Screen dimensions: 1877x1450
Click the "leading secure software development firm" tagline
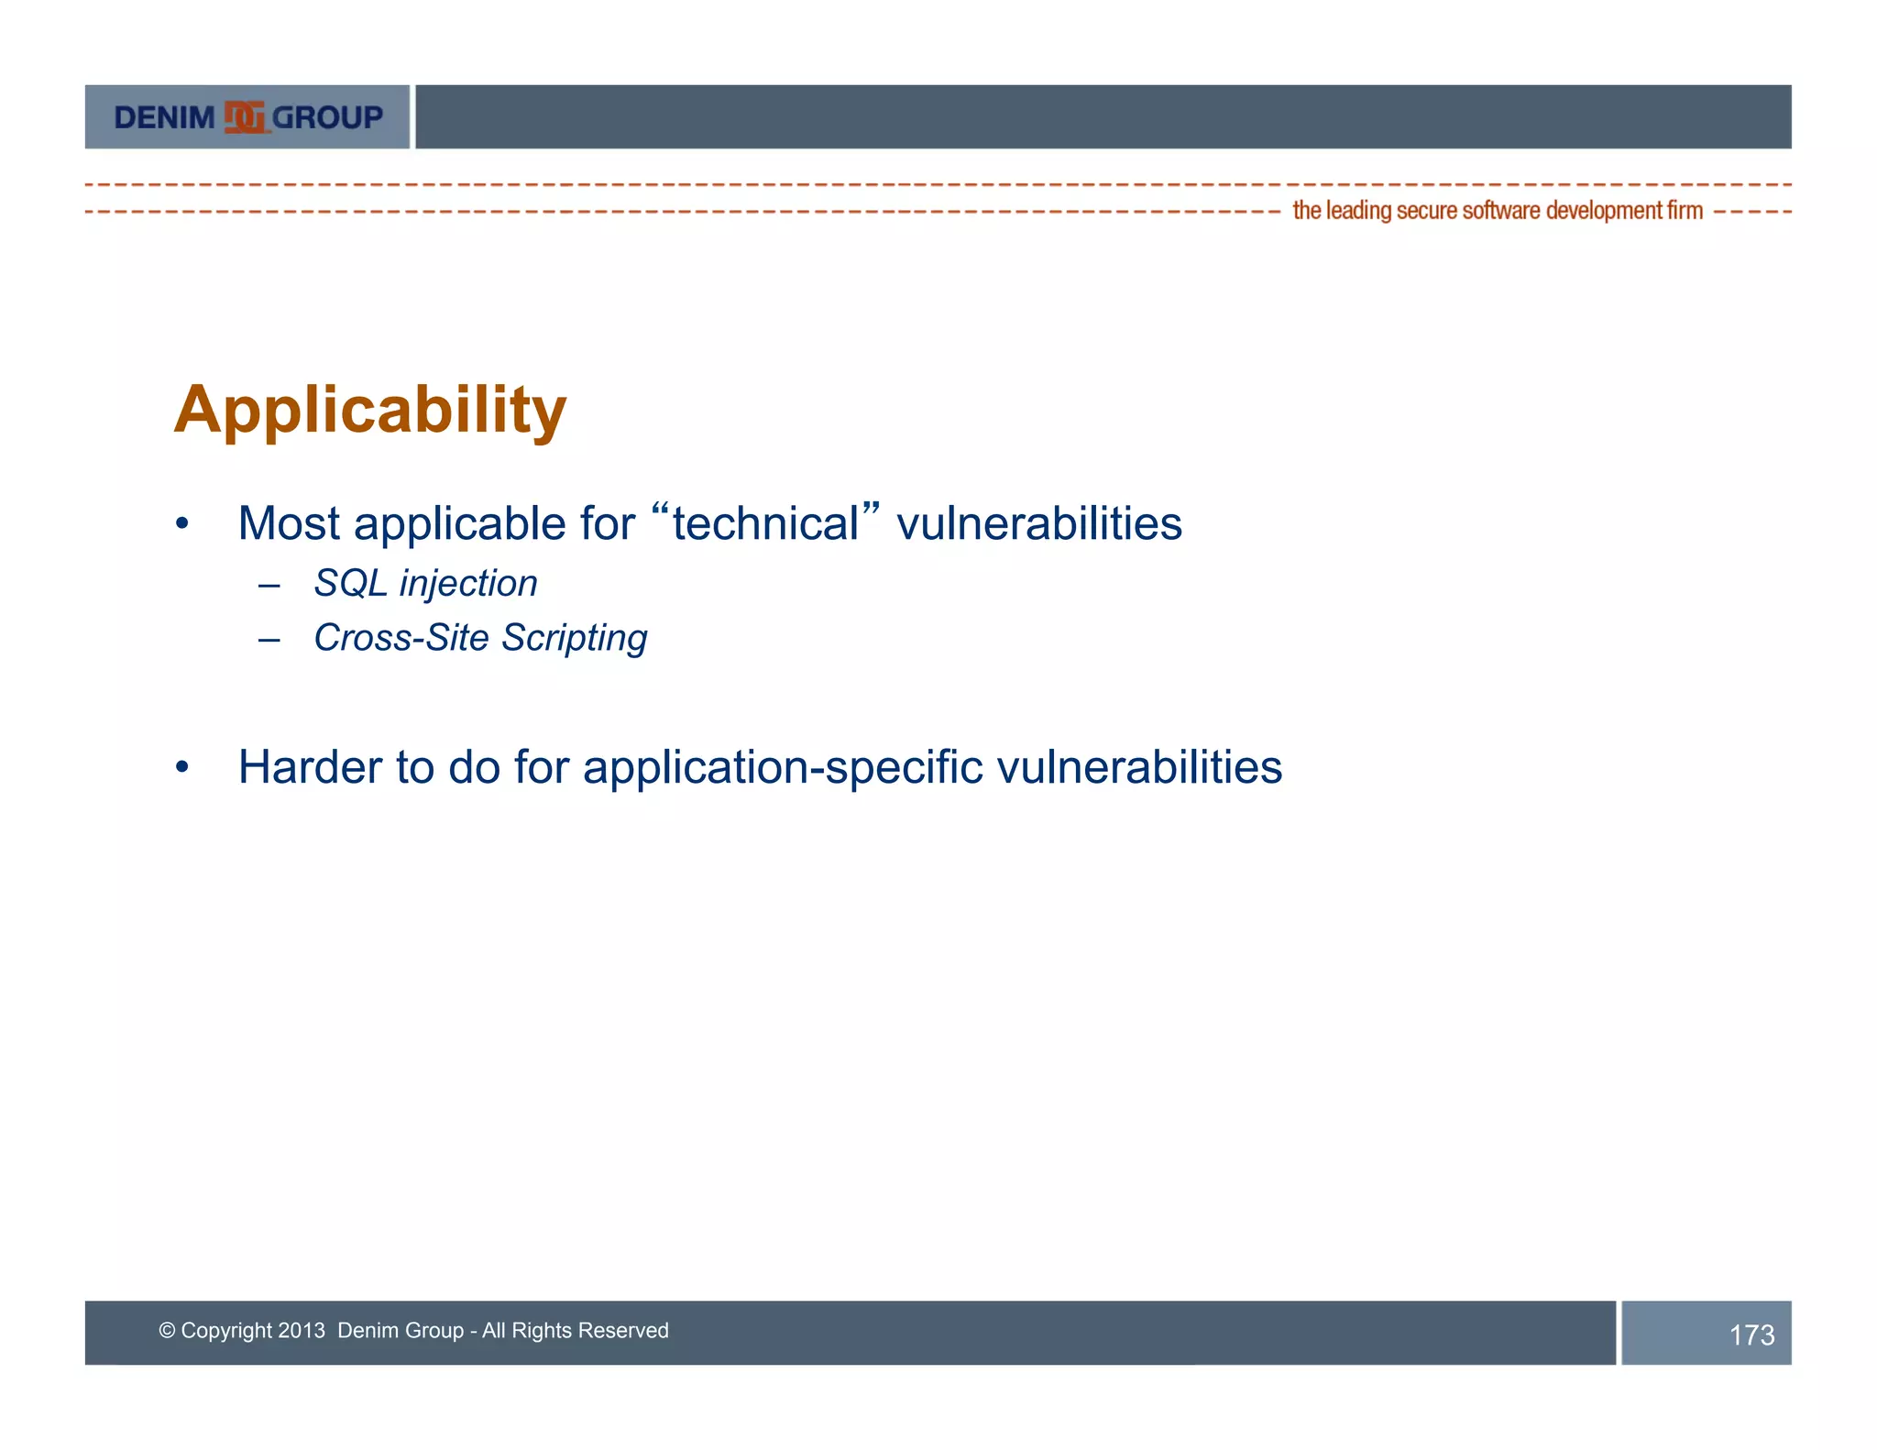1498,211
